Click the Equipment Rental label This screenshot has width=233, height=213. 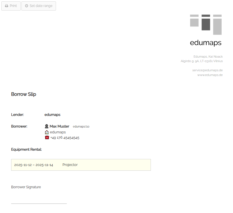[26, 150]
